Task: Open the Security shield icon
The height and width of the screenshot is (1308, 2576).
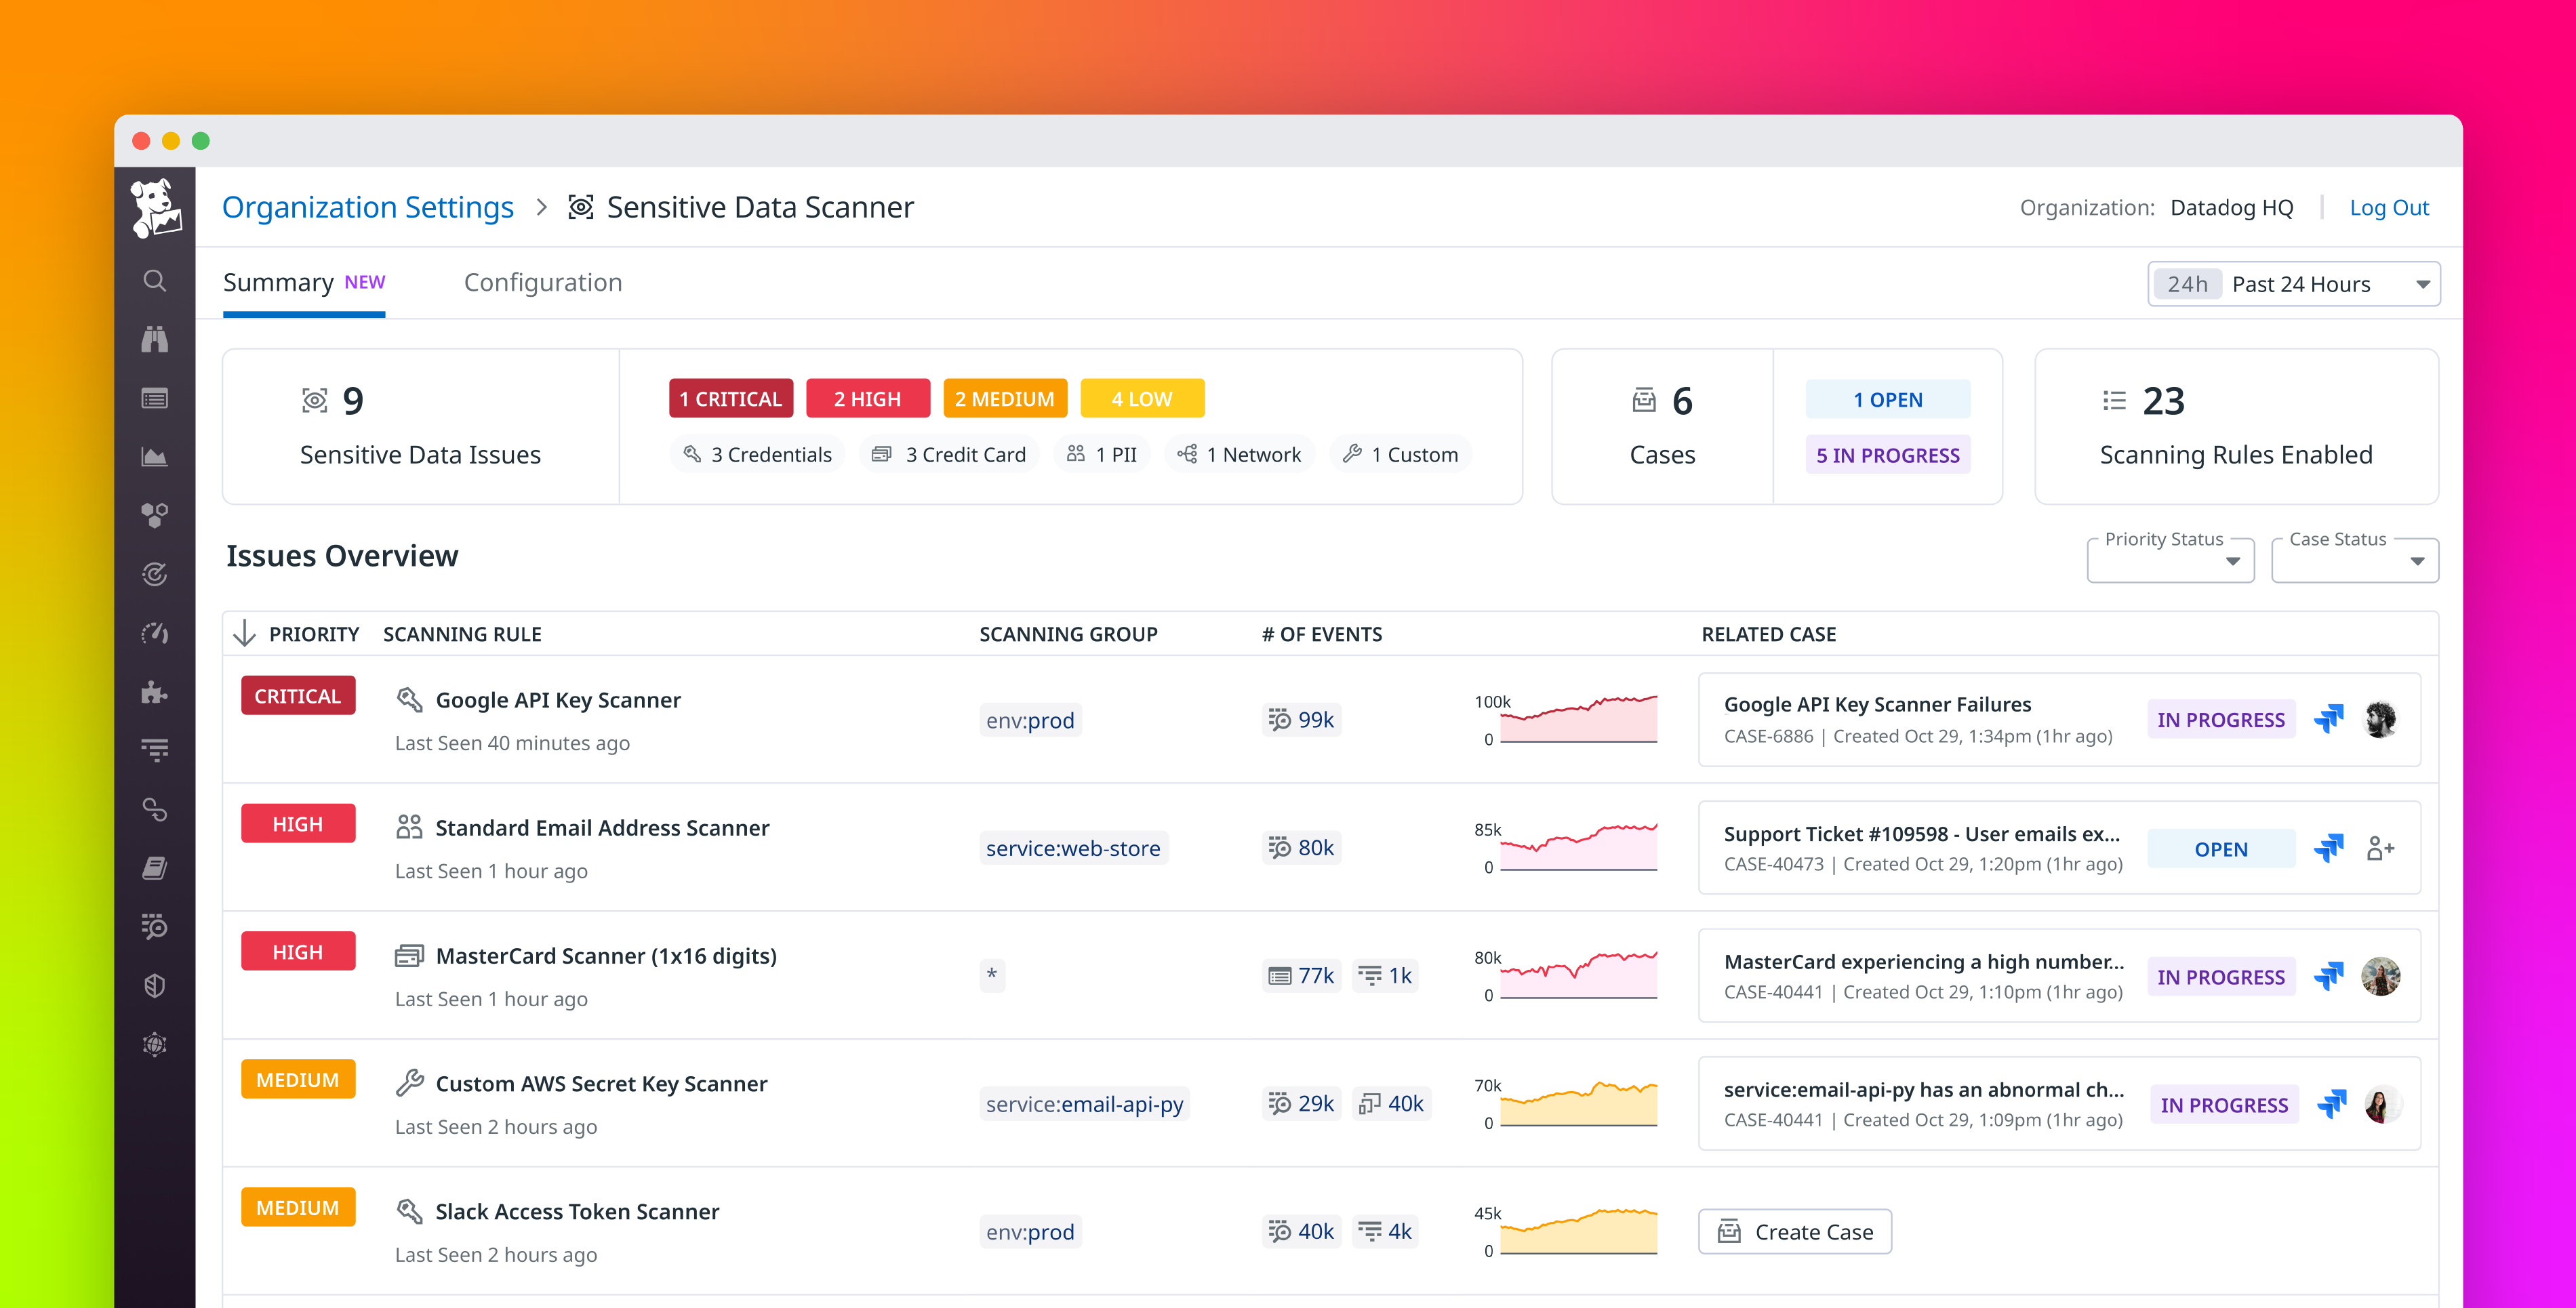Action: point(155,985)
